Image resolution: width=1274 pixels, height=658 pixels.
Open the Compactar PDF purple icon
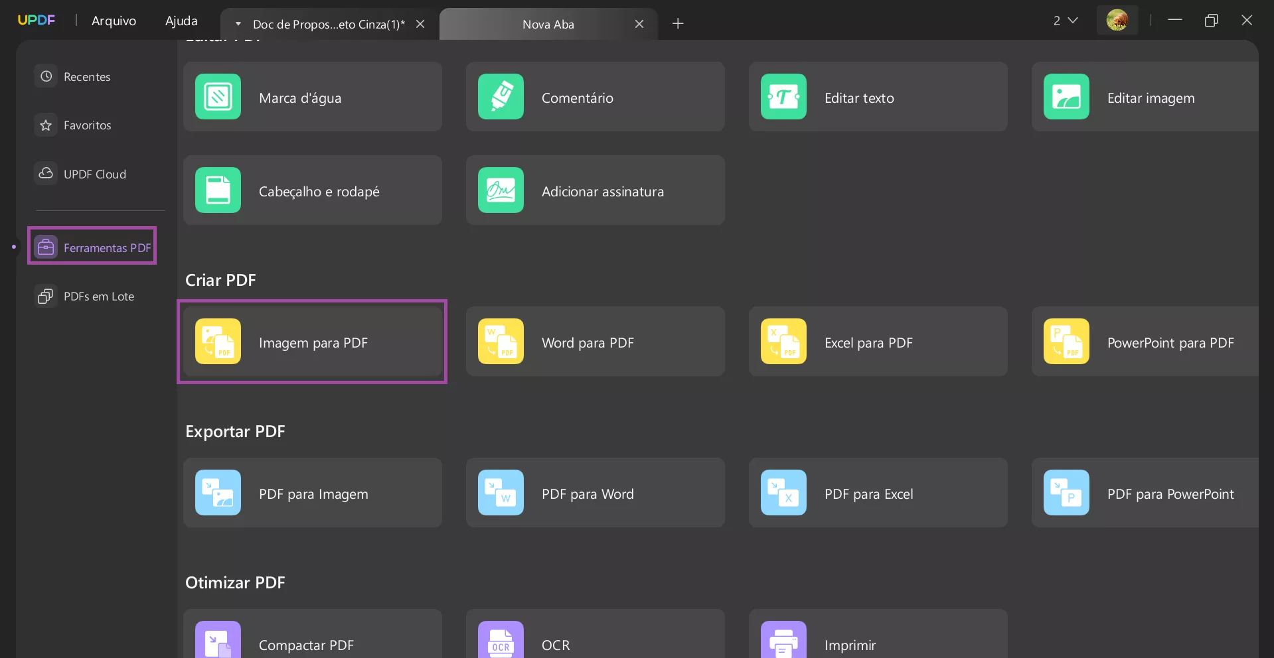click(218, 640)
